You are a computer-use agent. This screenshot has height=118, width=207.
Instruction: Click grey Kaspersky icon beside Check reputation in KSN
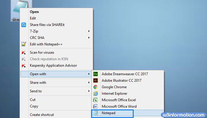24,59
